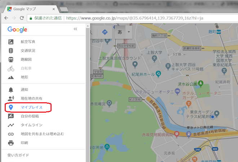Click the ホテルニューオータニ hotel marker
This screenshot has width=238, height=162.
tap(177, 91)
